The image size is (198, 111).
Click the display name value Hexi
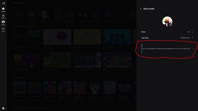(x=189, y=32)
